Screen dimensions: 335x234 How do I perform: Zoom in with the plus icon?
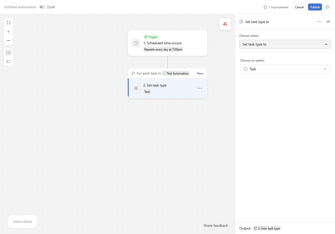[x=8, y=31]
